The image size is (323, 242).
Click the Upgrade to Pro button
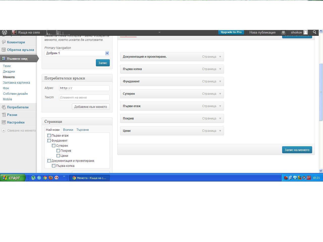point(231,32)
